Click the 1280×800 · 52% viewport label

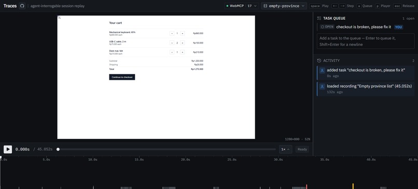pos(298,139)
